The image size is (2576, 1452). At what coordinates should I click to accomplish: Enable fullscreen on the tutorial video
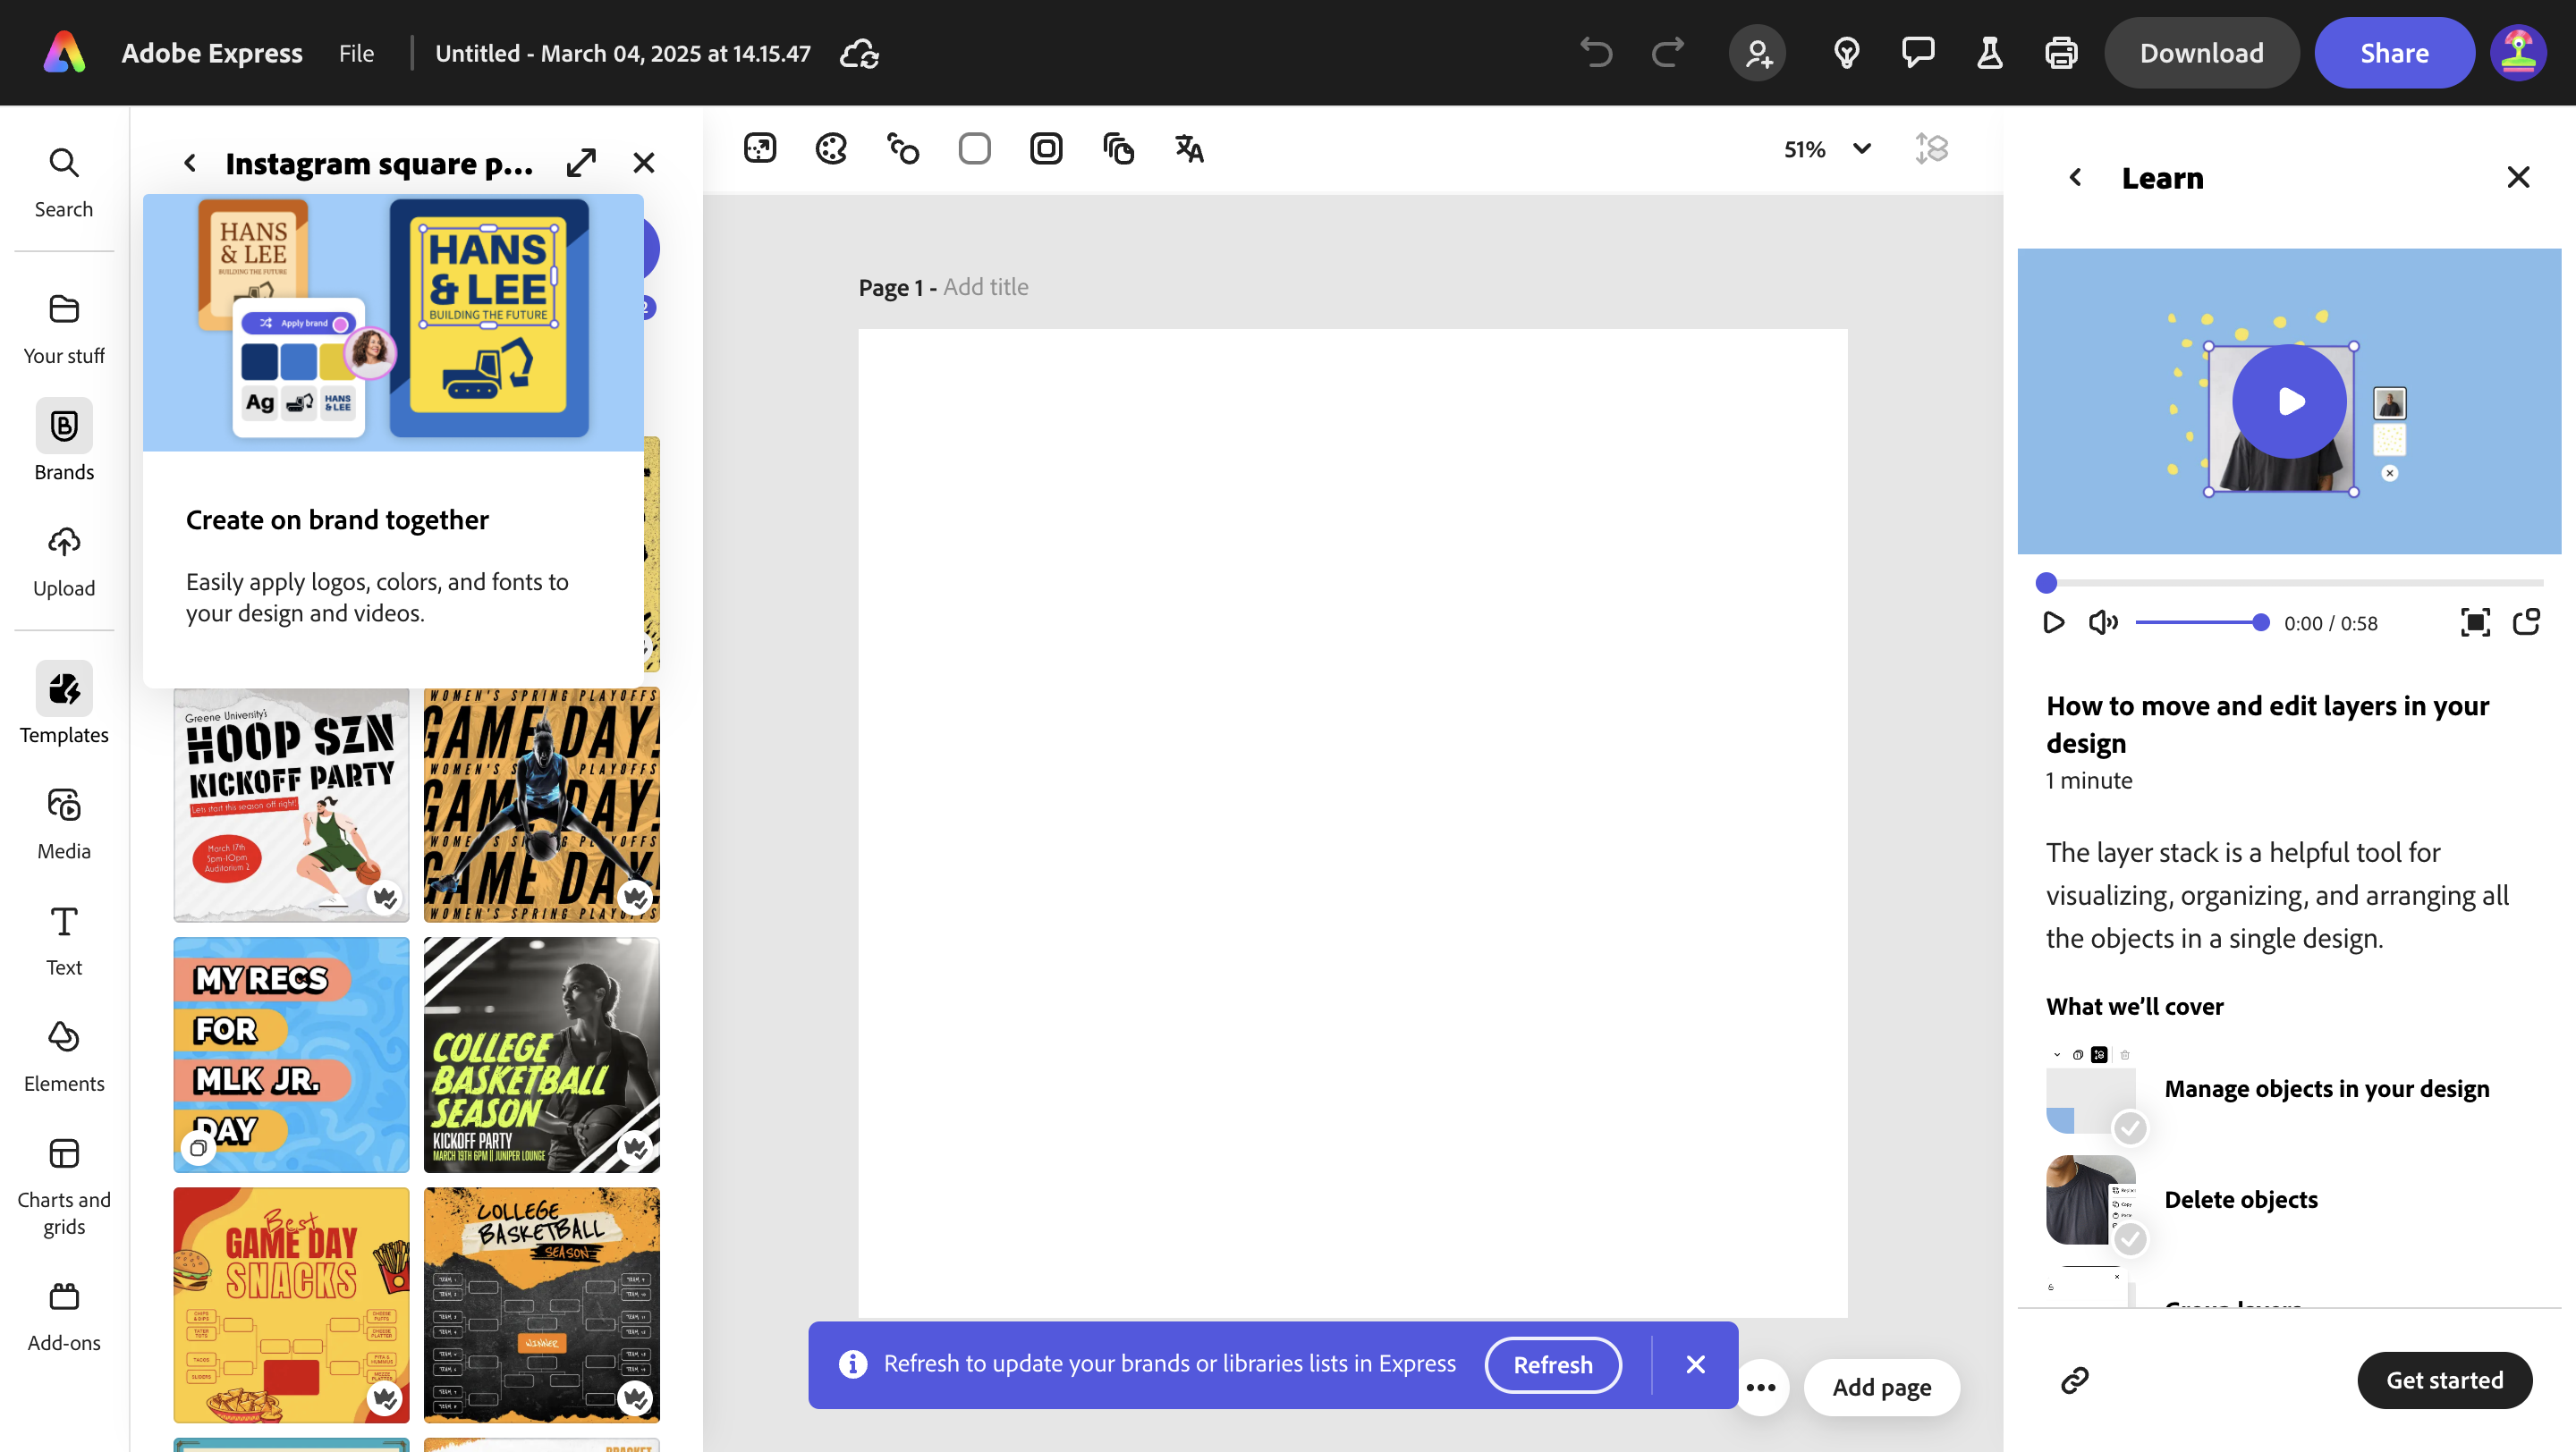click(x=2475, y=621)
